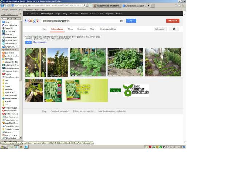
Task: Open the Meer results dropdown below search box
Action: pos(93,29)
